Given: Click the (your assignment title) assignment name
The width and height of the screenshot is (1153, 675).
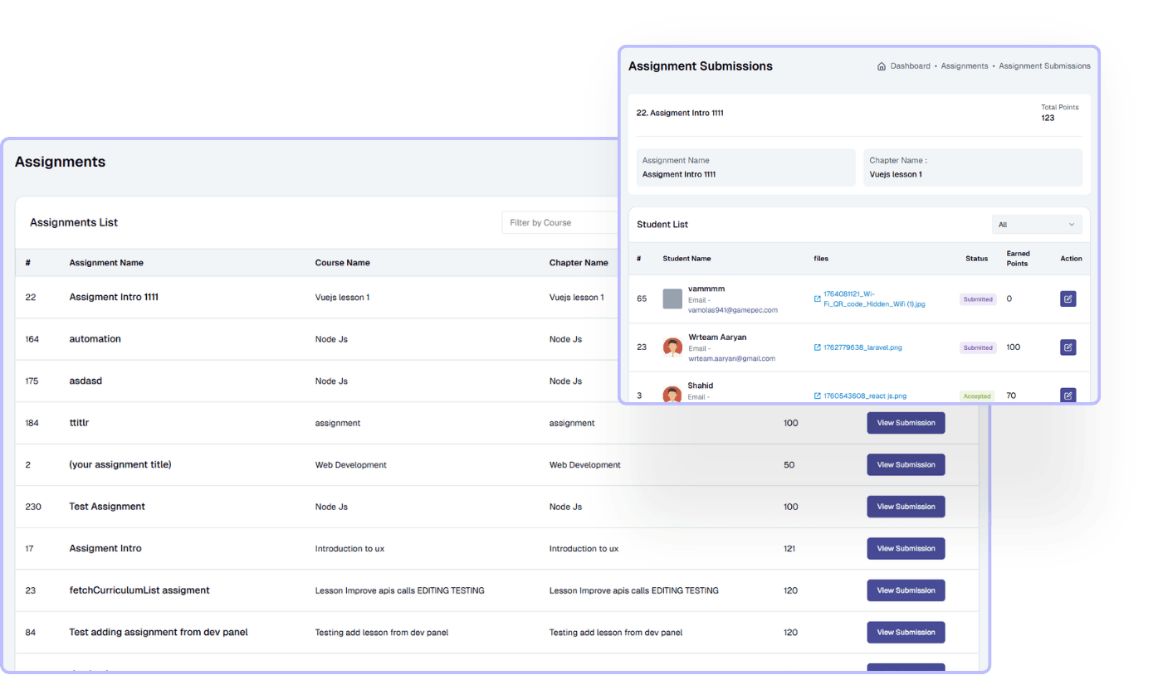Looking at the screenshot, I should point(120,464).
